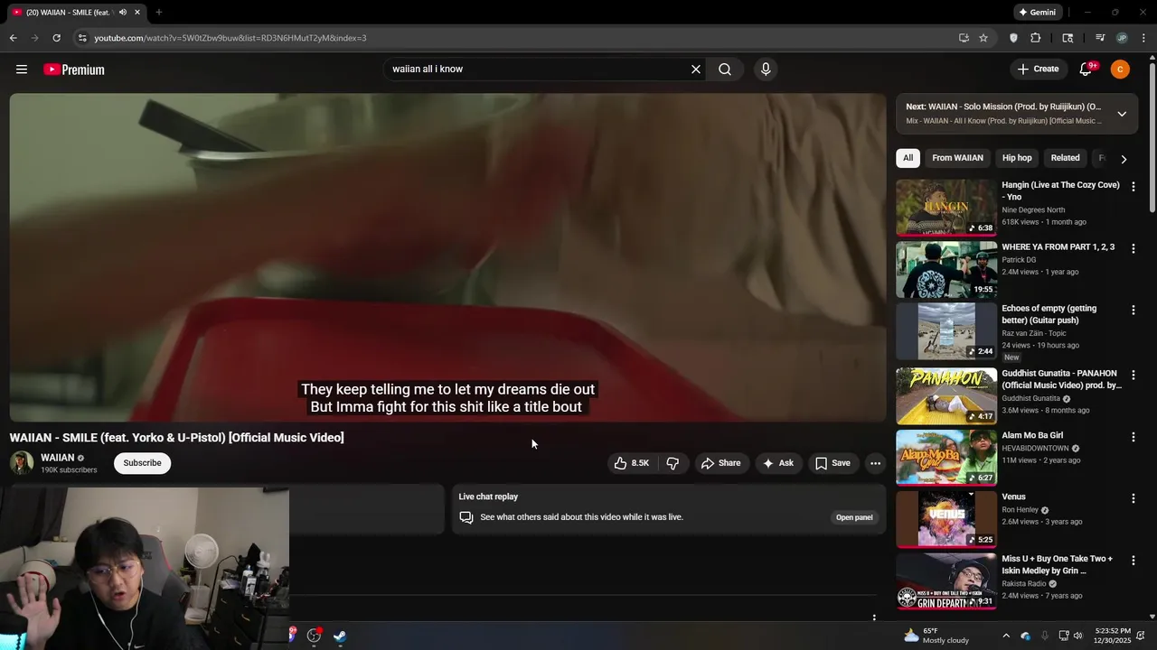Open weather widget showing 65°F
Image resolution: width=1157 pixels, height=650 pixels.
pos(936,636)
